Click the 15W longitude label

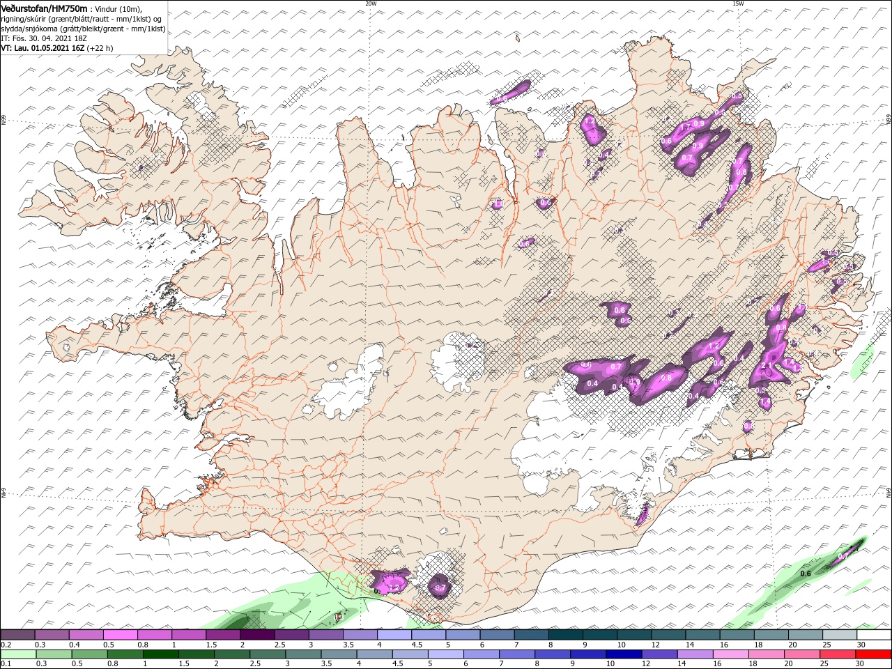738,3
